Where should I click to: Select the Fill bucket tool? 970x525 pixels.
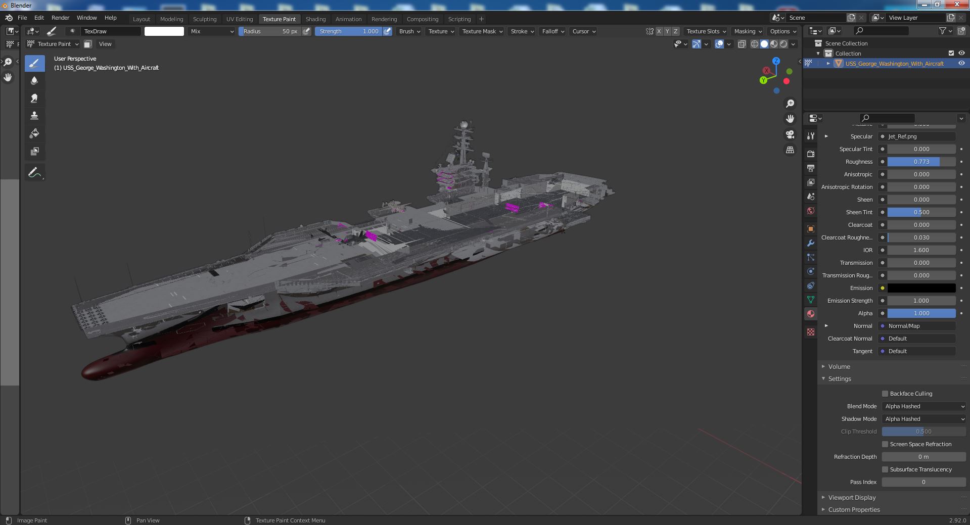coord(34,133)
